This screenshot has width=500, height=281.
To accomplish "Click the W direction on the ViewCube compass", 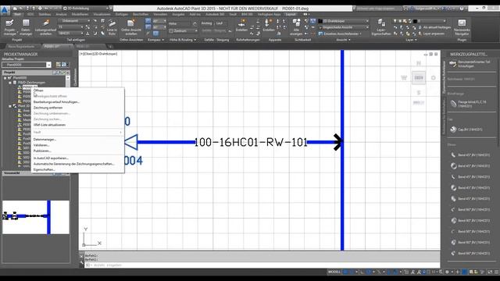I will 404,78.
